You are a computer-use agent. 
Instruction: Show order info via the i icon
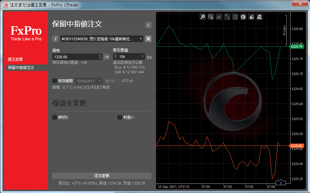56,39
